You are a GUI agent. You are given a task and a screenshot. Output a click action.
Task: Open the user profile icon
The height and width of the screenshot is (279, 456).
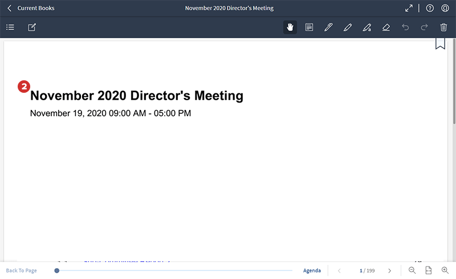445,9
